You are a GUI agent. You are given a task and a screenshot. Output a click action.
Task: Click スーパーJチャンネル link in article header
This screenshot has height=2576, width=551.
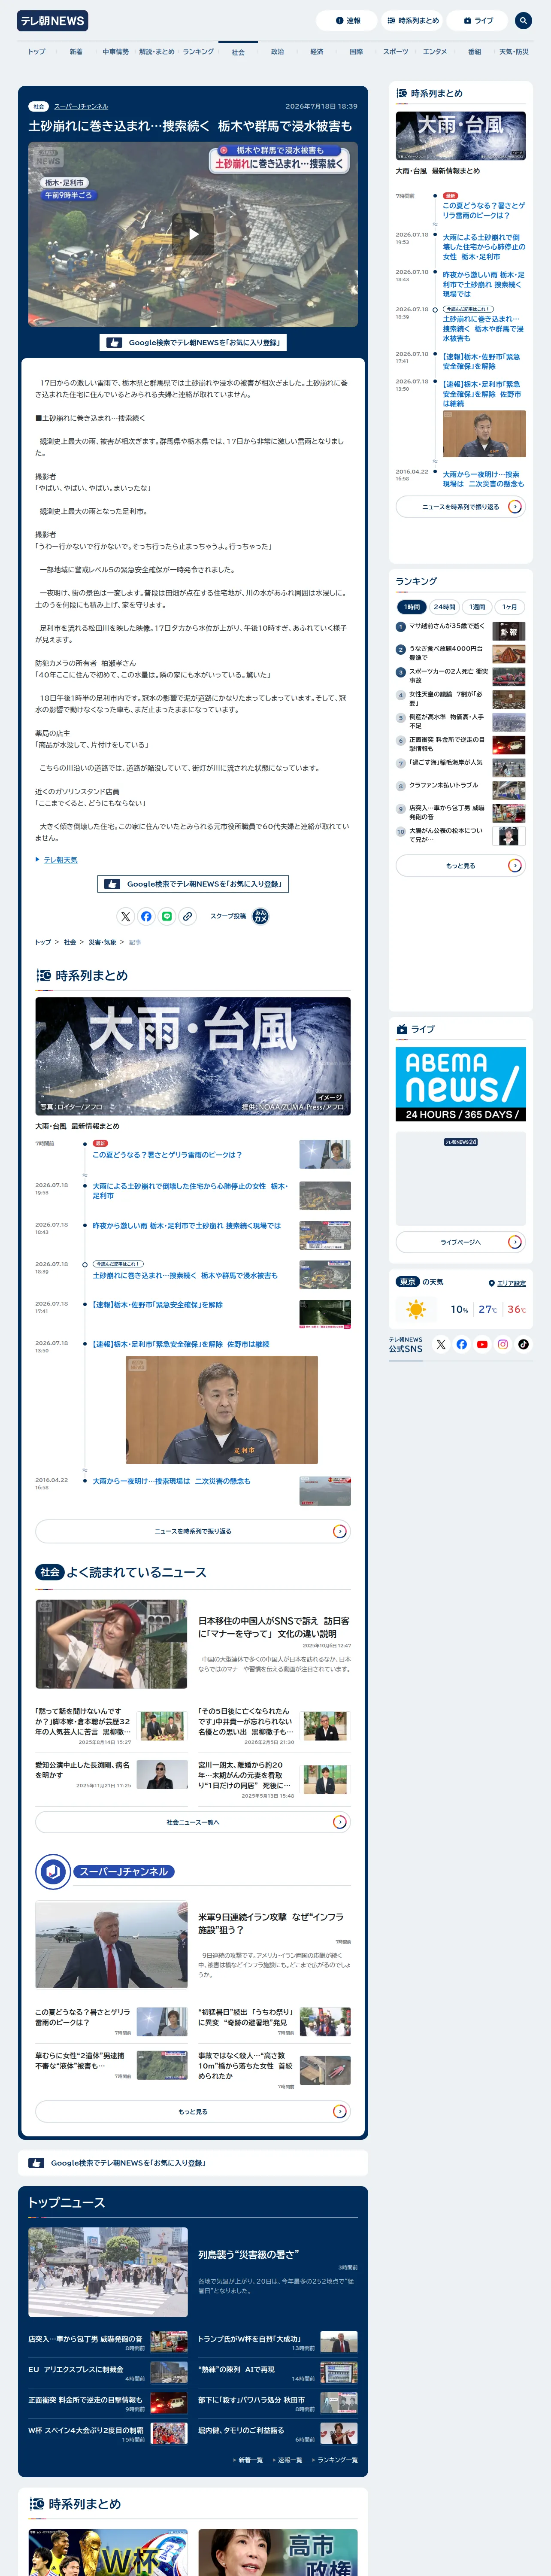click(x=81, y=106)
